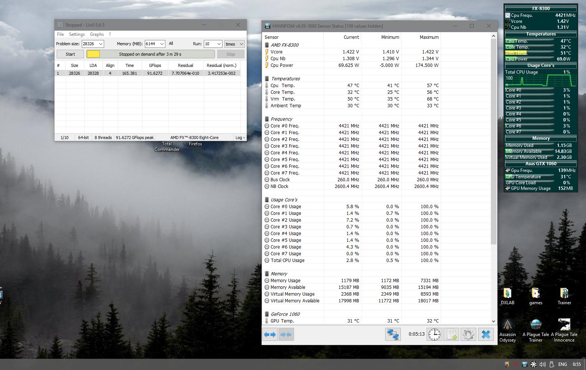
Task: Expand the Memory (MiB) dropdown
Action: (162, 44)
